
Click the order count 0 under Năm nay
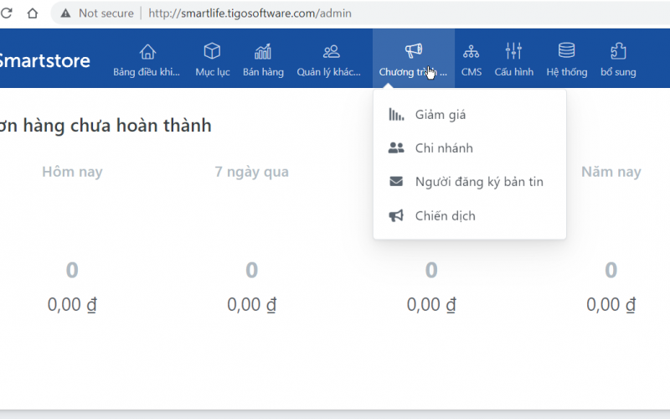[611, 270]
